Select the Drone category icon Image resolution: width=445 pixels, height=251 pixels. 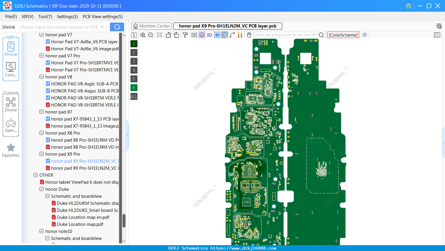pyautogui.click(x=11, y=105)
